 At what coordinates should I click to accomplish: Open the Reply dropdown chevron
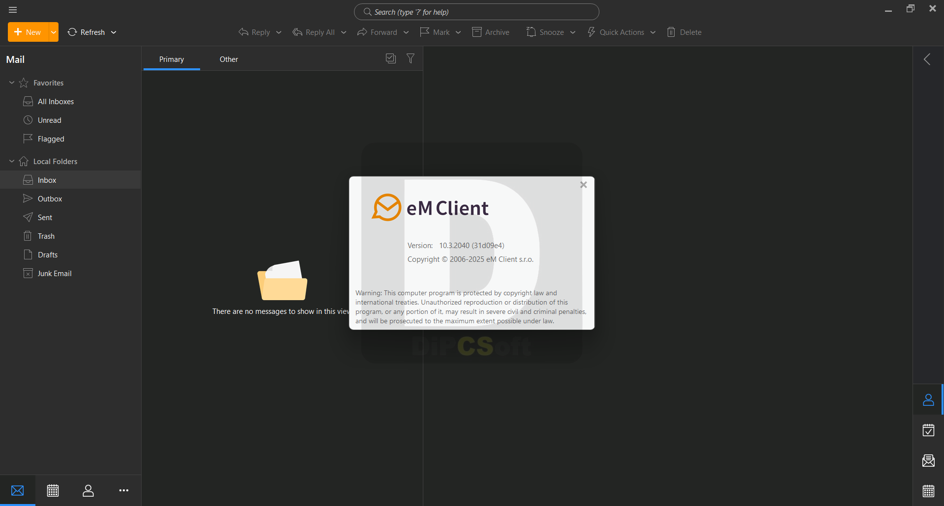click(x=279, y=32)
